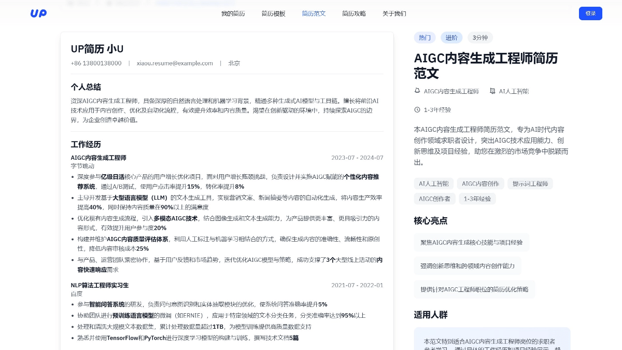Screen dimensions: 622x350
Task: Go to 简历模板 in the navigation
Action: pos(273,13)
